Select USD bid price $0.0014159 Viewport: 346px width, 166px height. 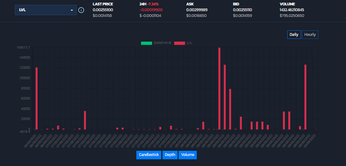(242, 16)
